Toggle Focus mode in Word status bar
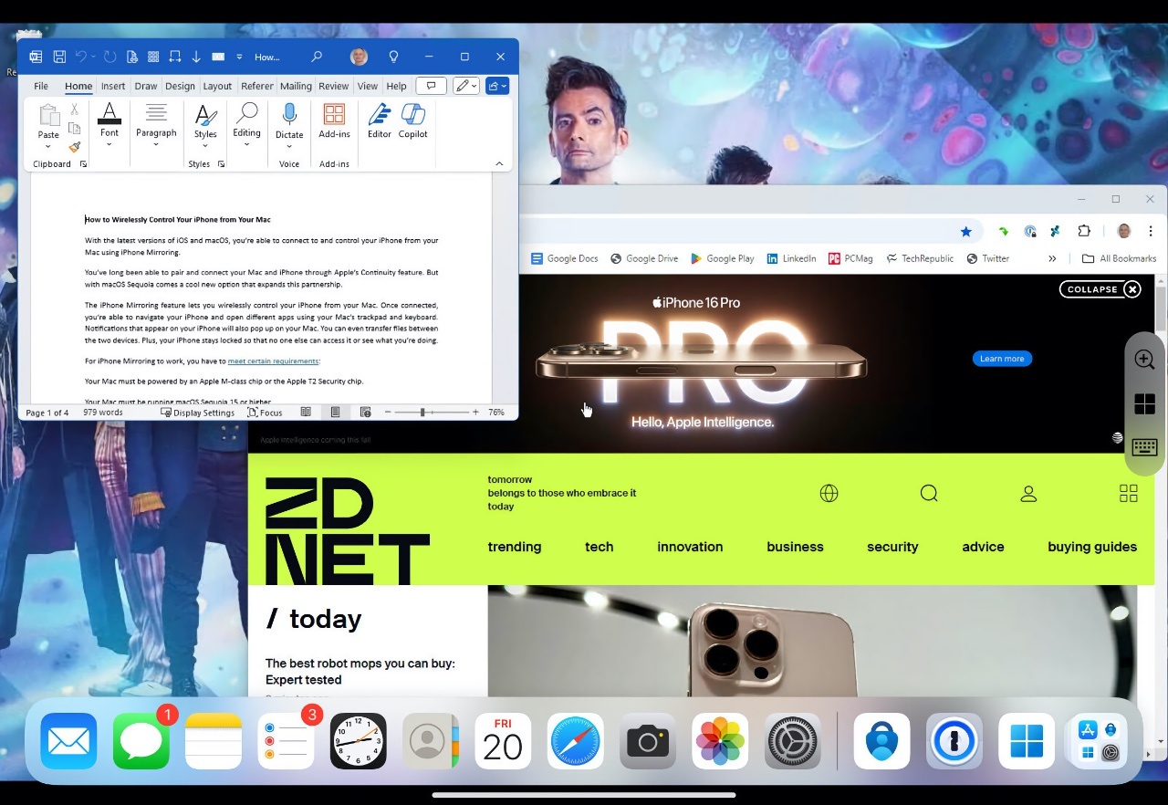This screenshot has height=805, width=1168. click(265, 413)
